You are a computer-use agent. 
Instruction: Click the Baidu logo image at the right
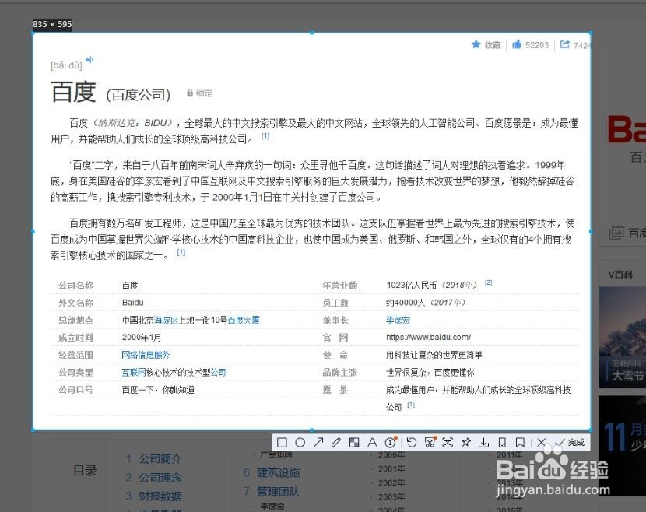click(x=627, y=130)
